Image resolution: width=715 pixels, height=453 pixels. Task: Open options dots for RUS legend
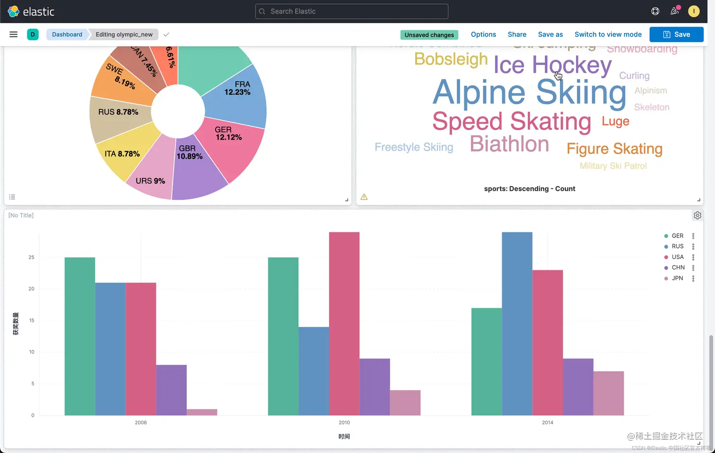coord(693,247)
